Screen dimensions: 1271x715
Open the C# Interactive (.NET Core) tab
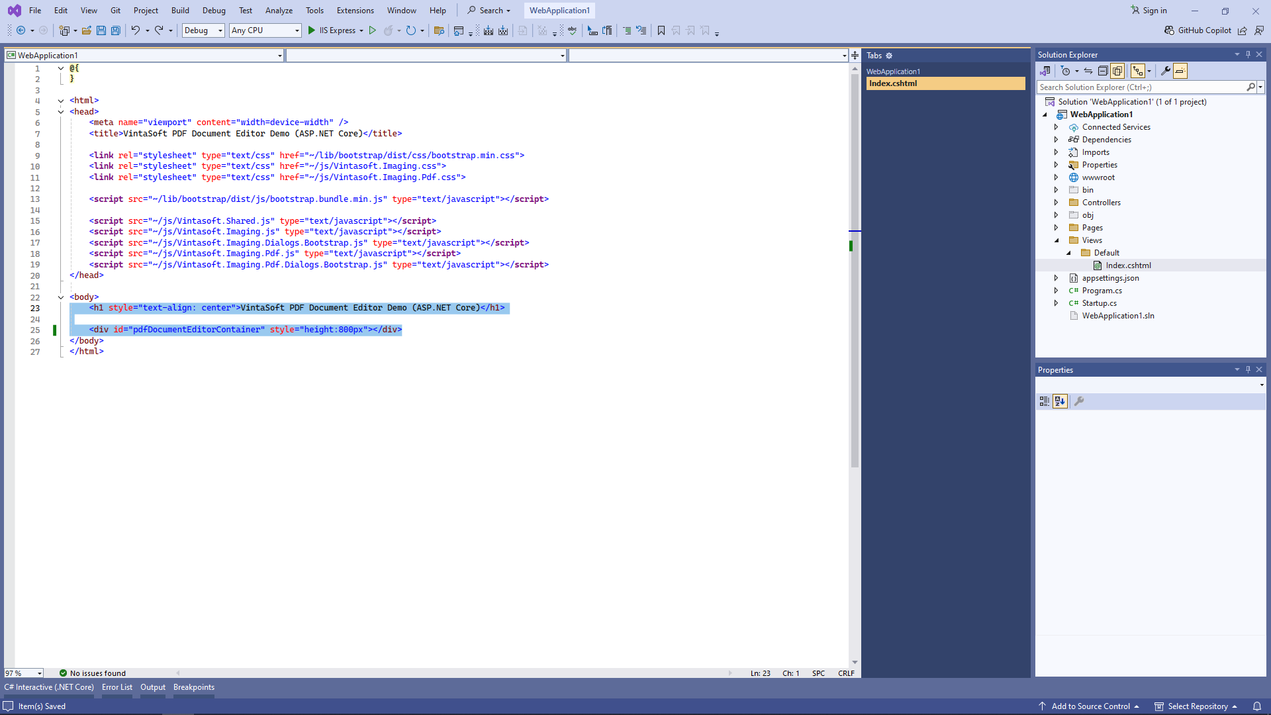(x=49, y=687)
